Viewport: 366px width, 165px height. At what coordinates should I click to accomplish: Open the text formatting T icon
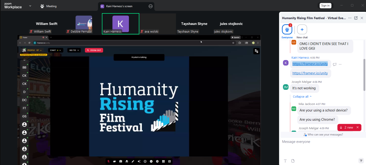(x=285, y=161)
